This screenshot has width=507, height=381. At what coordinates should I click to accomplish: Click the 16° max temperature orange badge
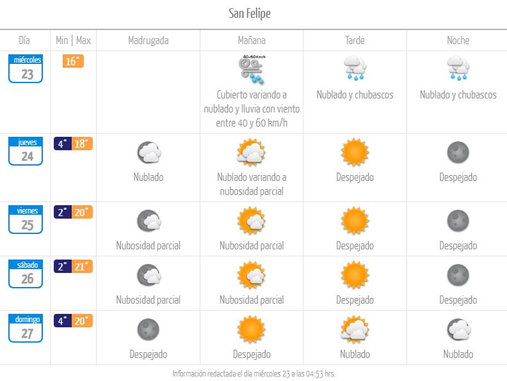[x=73, y=61]
